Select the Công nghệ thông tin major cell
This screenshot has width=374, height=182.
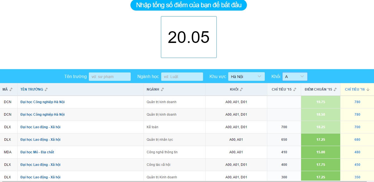[162, 152]
